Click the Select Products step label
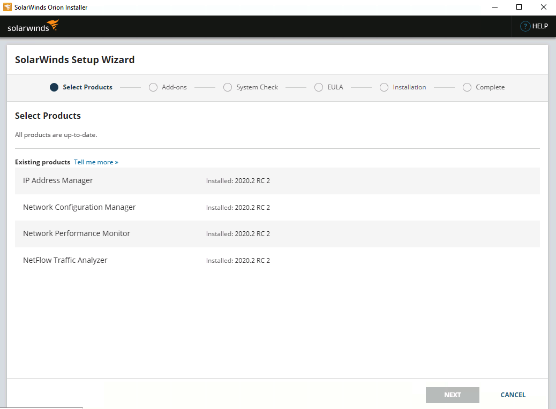Screen dimensions: 556x409 [88, 87]
